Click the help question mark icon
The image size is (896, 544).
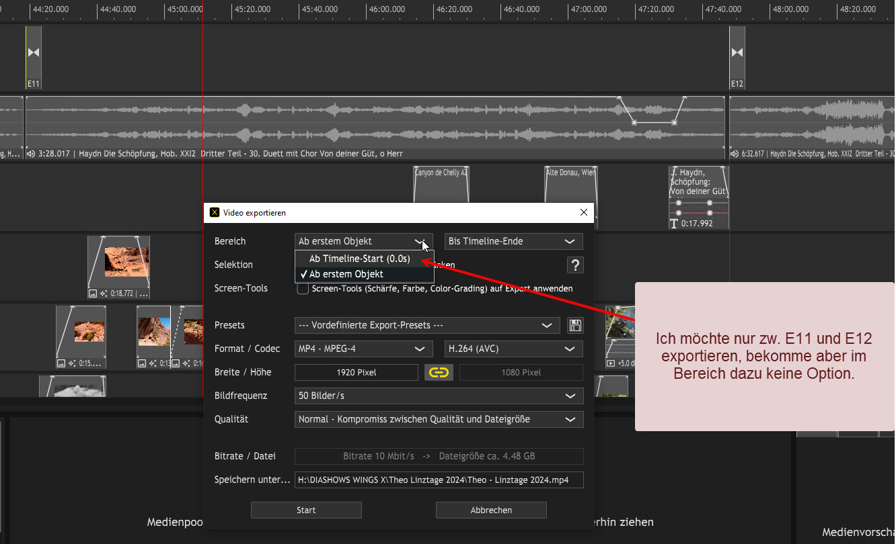point(574,265)
